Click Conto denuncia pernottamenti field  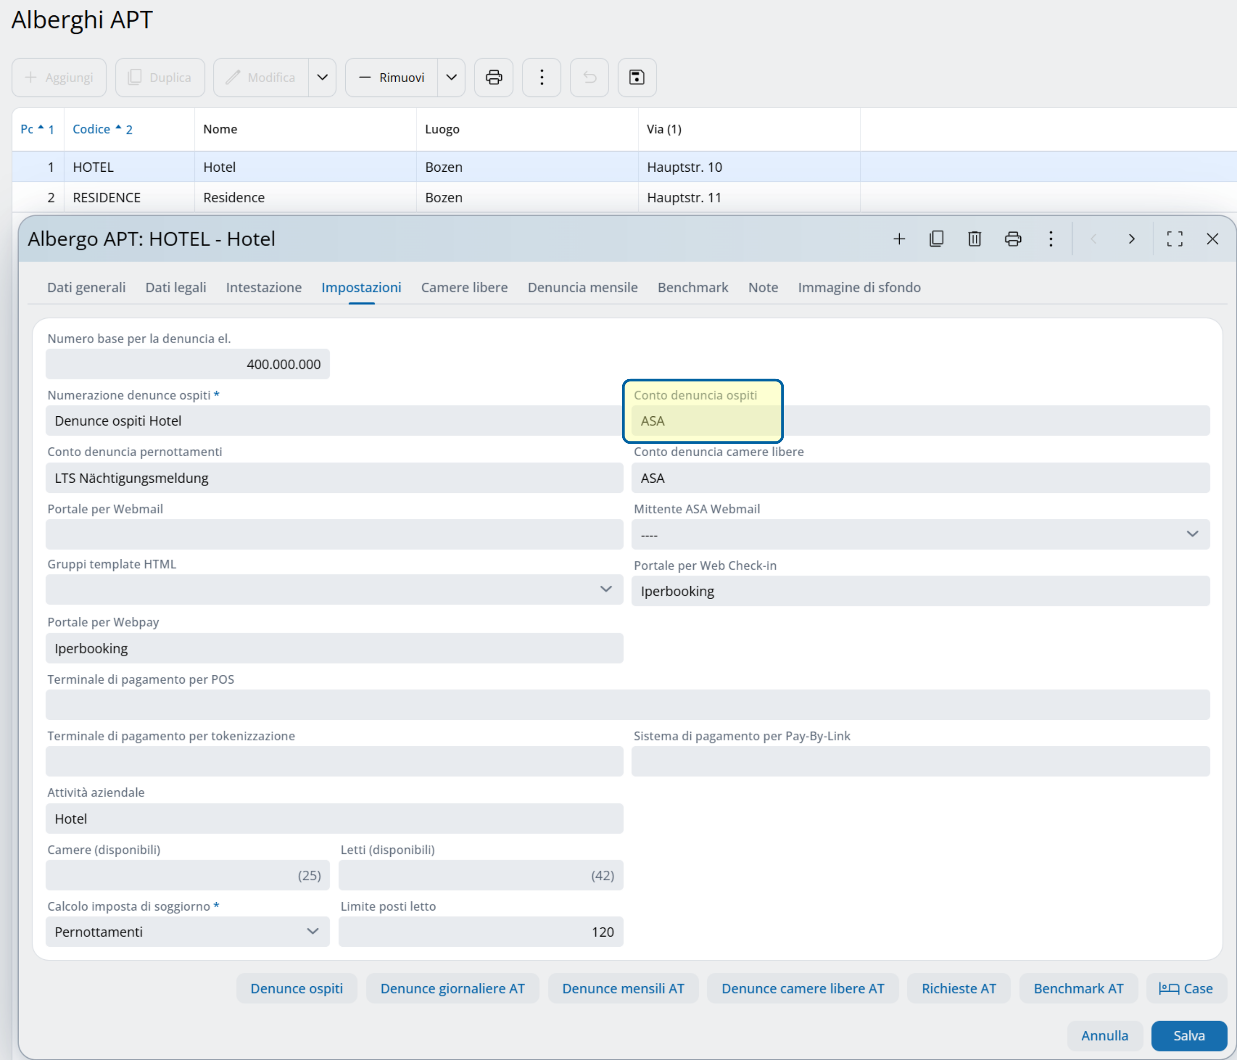[335, 478]
